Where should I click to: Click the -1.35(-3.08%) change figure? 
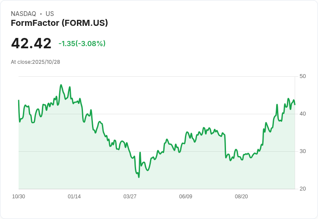(82, 44)
